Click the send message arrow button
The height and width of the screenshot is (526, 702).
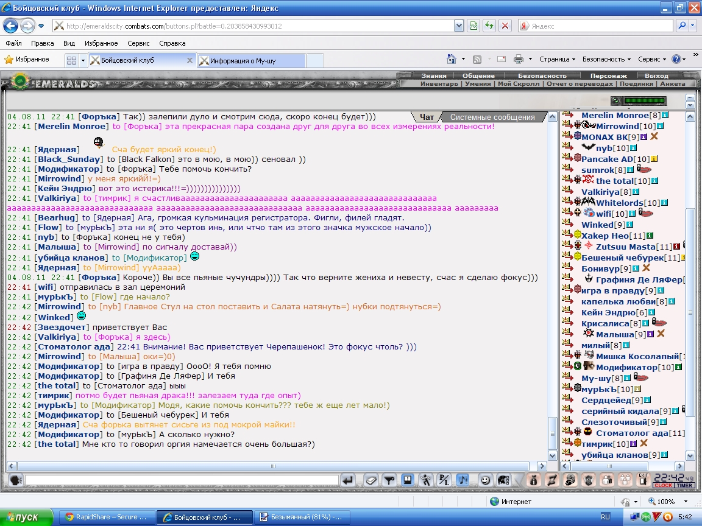click(348, 480)
